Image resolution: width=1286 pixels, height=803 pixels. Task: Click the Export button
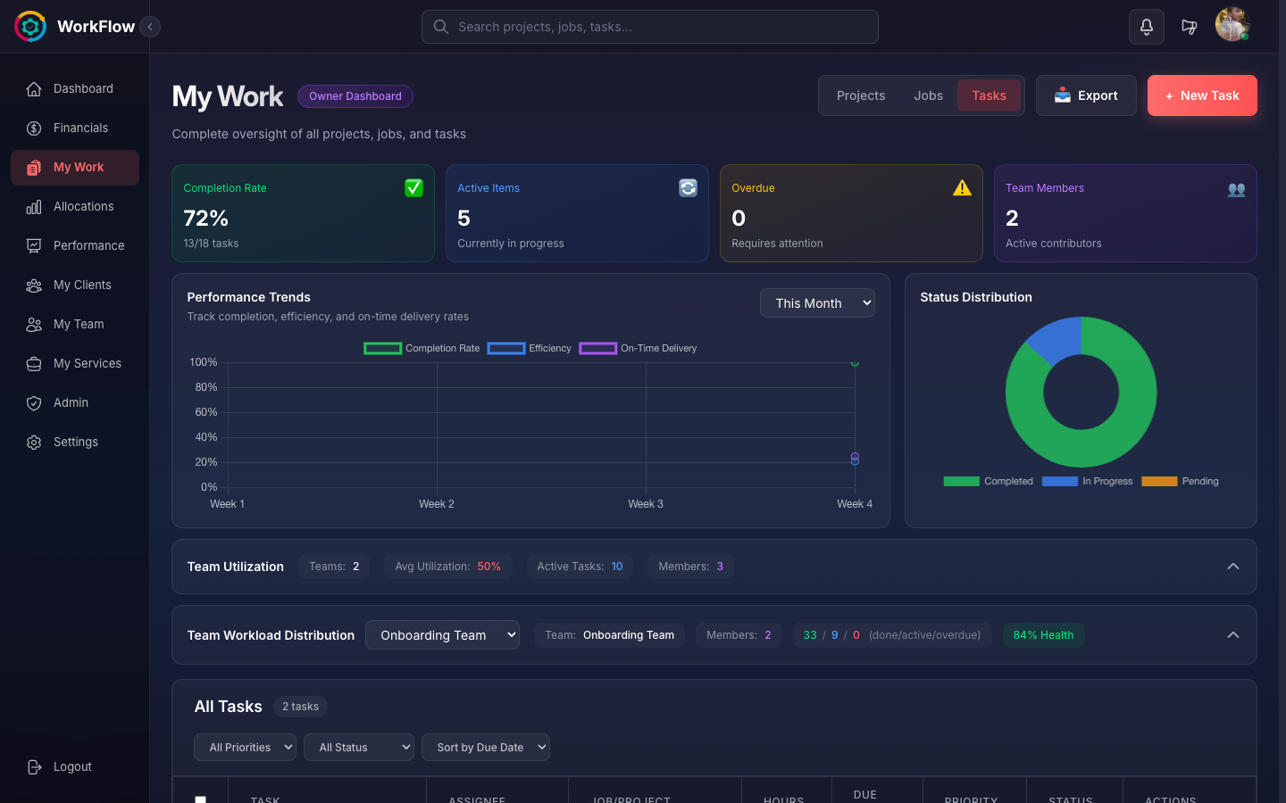[x=1086, y=95]
